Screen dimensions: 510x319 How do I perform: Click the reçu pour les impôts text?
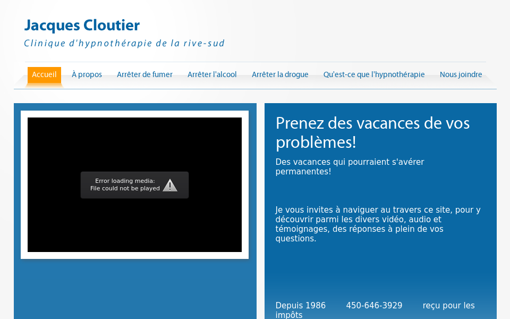pos(448,306)
